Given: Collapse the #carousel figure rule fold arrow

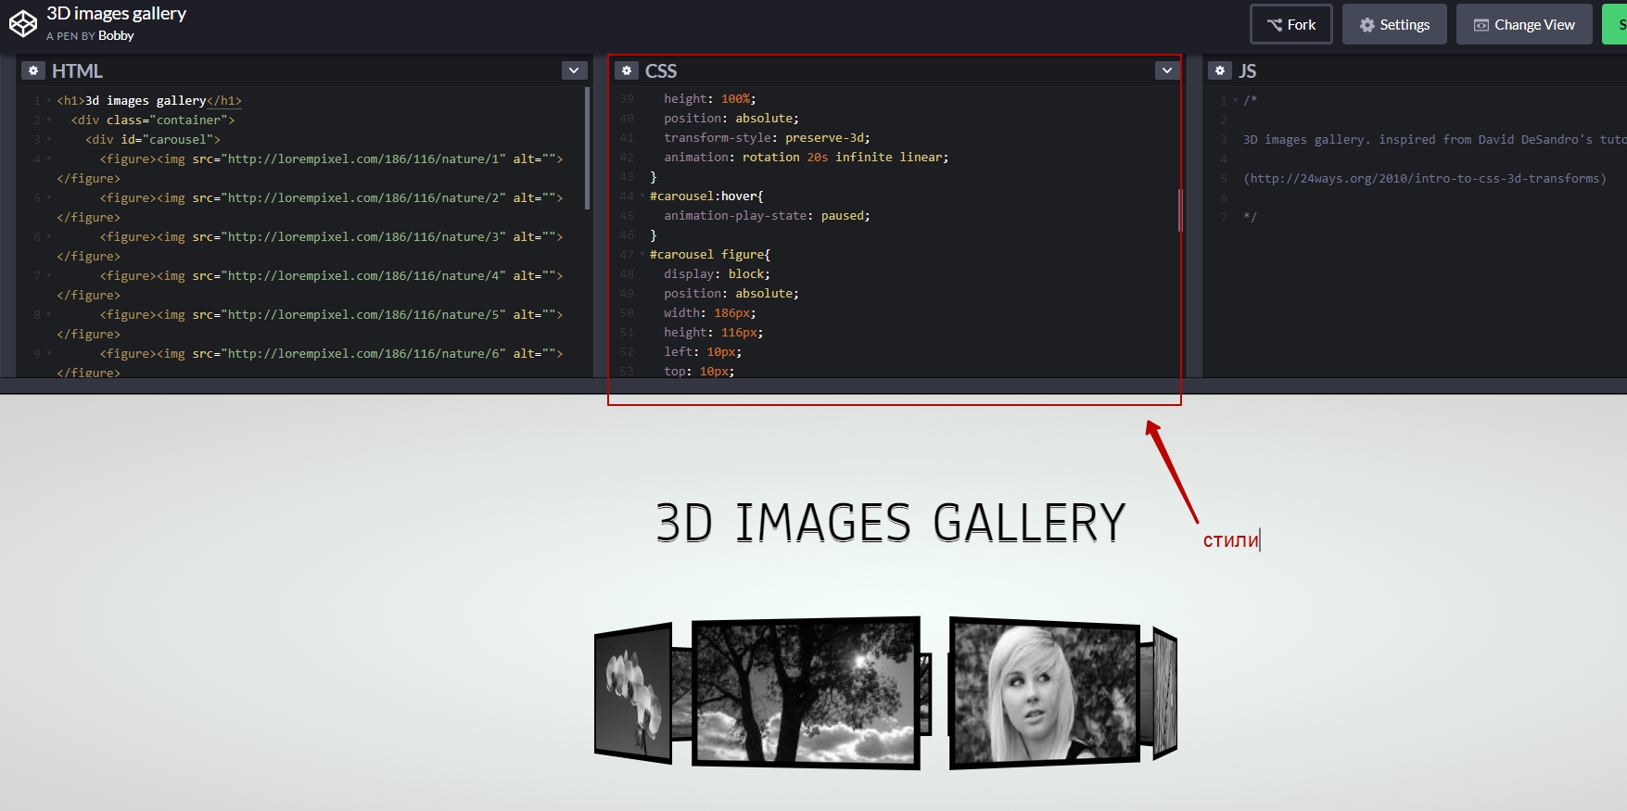Looking at the screenshot, I should click(642, 255).
